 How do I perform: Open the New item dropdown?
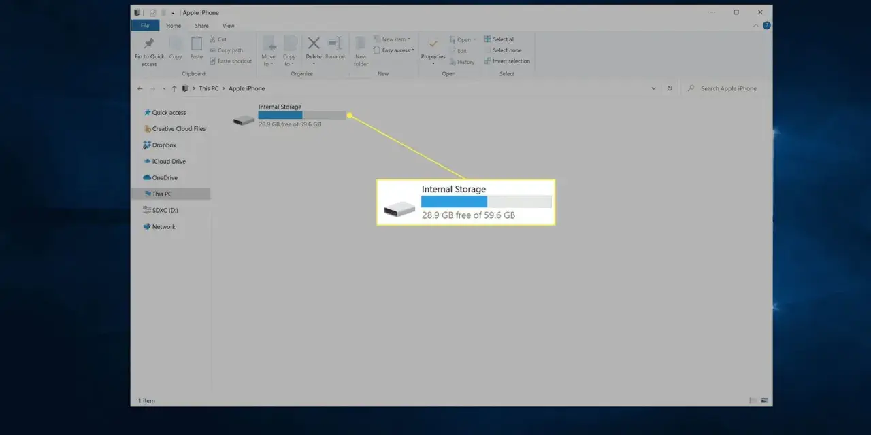392,39
